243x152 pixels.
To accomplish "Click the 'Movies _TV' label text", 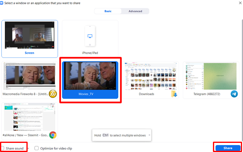I will tap(86, 94).
